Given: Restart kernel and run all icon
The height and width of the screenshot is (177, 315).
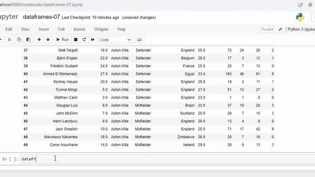Looking at the screenshot, I should [93, 40].
